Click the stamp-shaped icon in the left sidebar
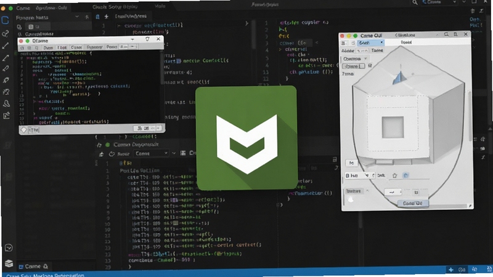 (x=6, y=103)
